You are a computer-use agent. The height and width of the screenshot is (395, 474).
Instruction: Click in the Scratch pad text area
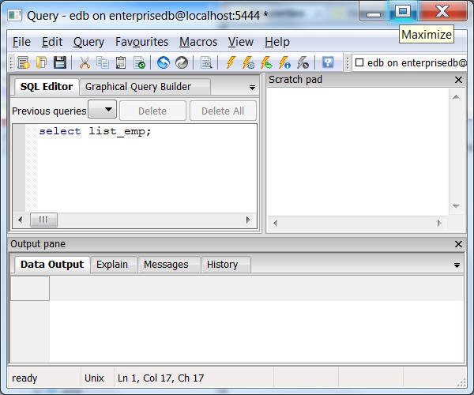[x=357, y=152]
